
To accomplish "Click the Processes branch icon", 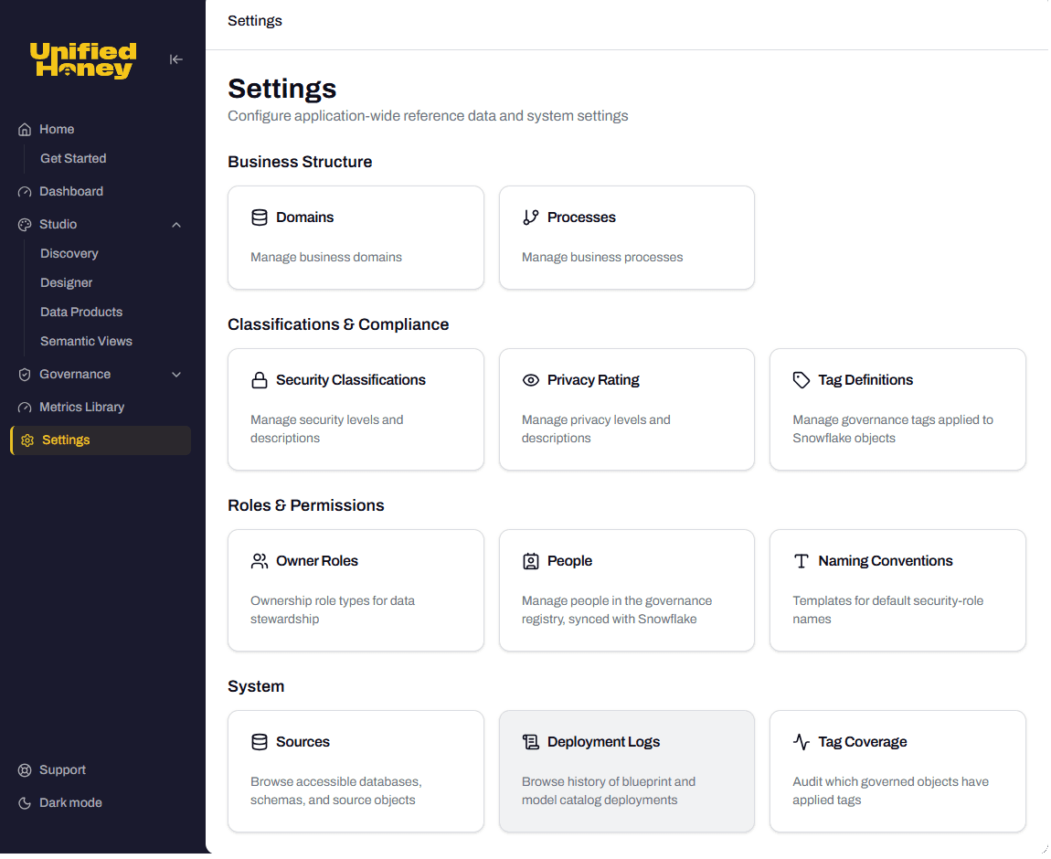I will 531,217.
